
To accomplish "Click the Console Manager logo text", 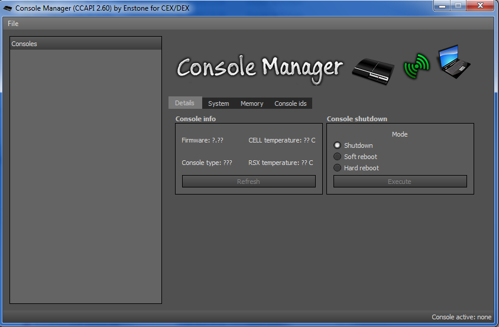I will coord(259,68).
